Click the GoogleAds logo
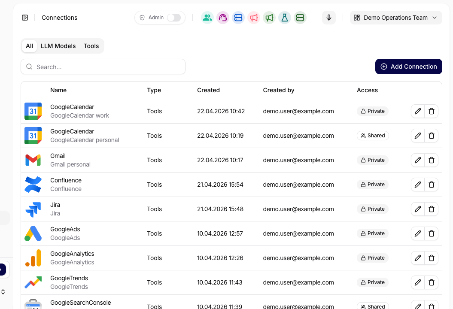Viewport: 453px width, 309px height. (33, 233)
